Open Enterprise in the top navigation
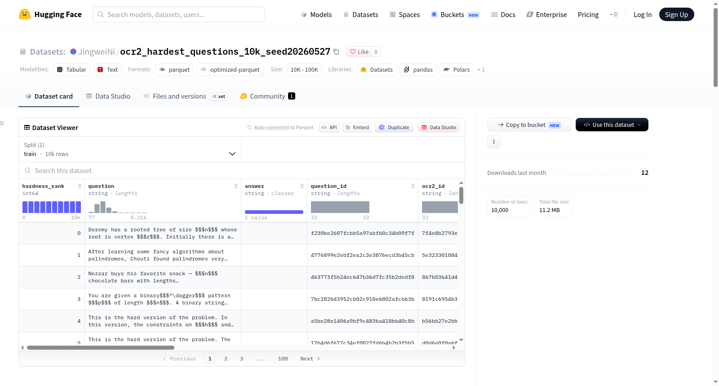 tap(546, 15)
